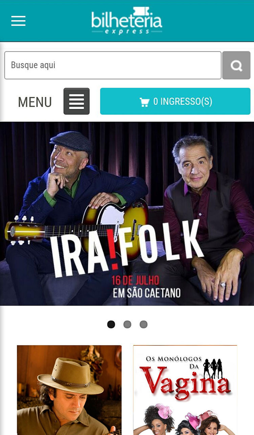This screenshot has width=254, height=435.
Task: Open the hamburger menu in teal header
Action: [x=18, y=21]
